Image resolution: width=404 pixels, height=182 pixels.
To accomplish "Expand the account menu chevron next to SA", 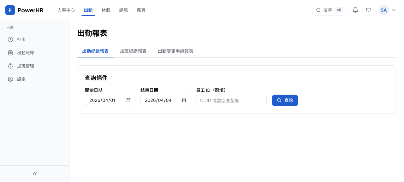I will click(394, 10).
